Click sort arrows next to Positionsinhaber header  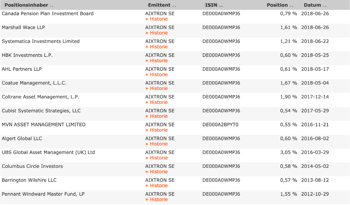(52, 6)
